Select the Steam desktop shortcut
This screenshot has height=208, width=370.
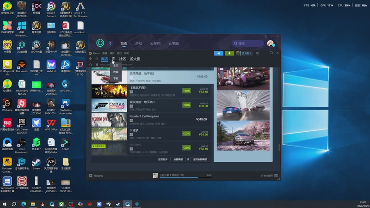point(37,164)
